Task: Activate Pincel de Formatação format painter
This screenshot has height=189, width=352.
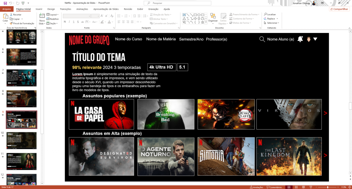Action: 22,23
